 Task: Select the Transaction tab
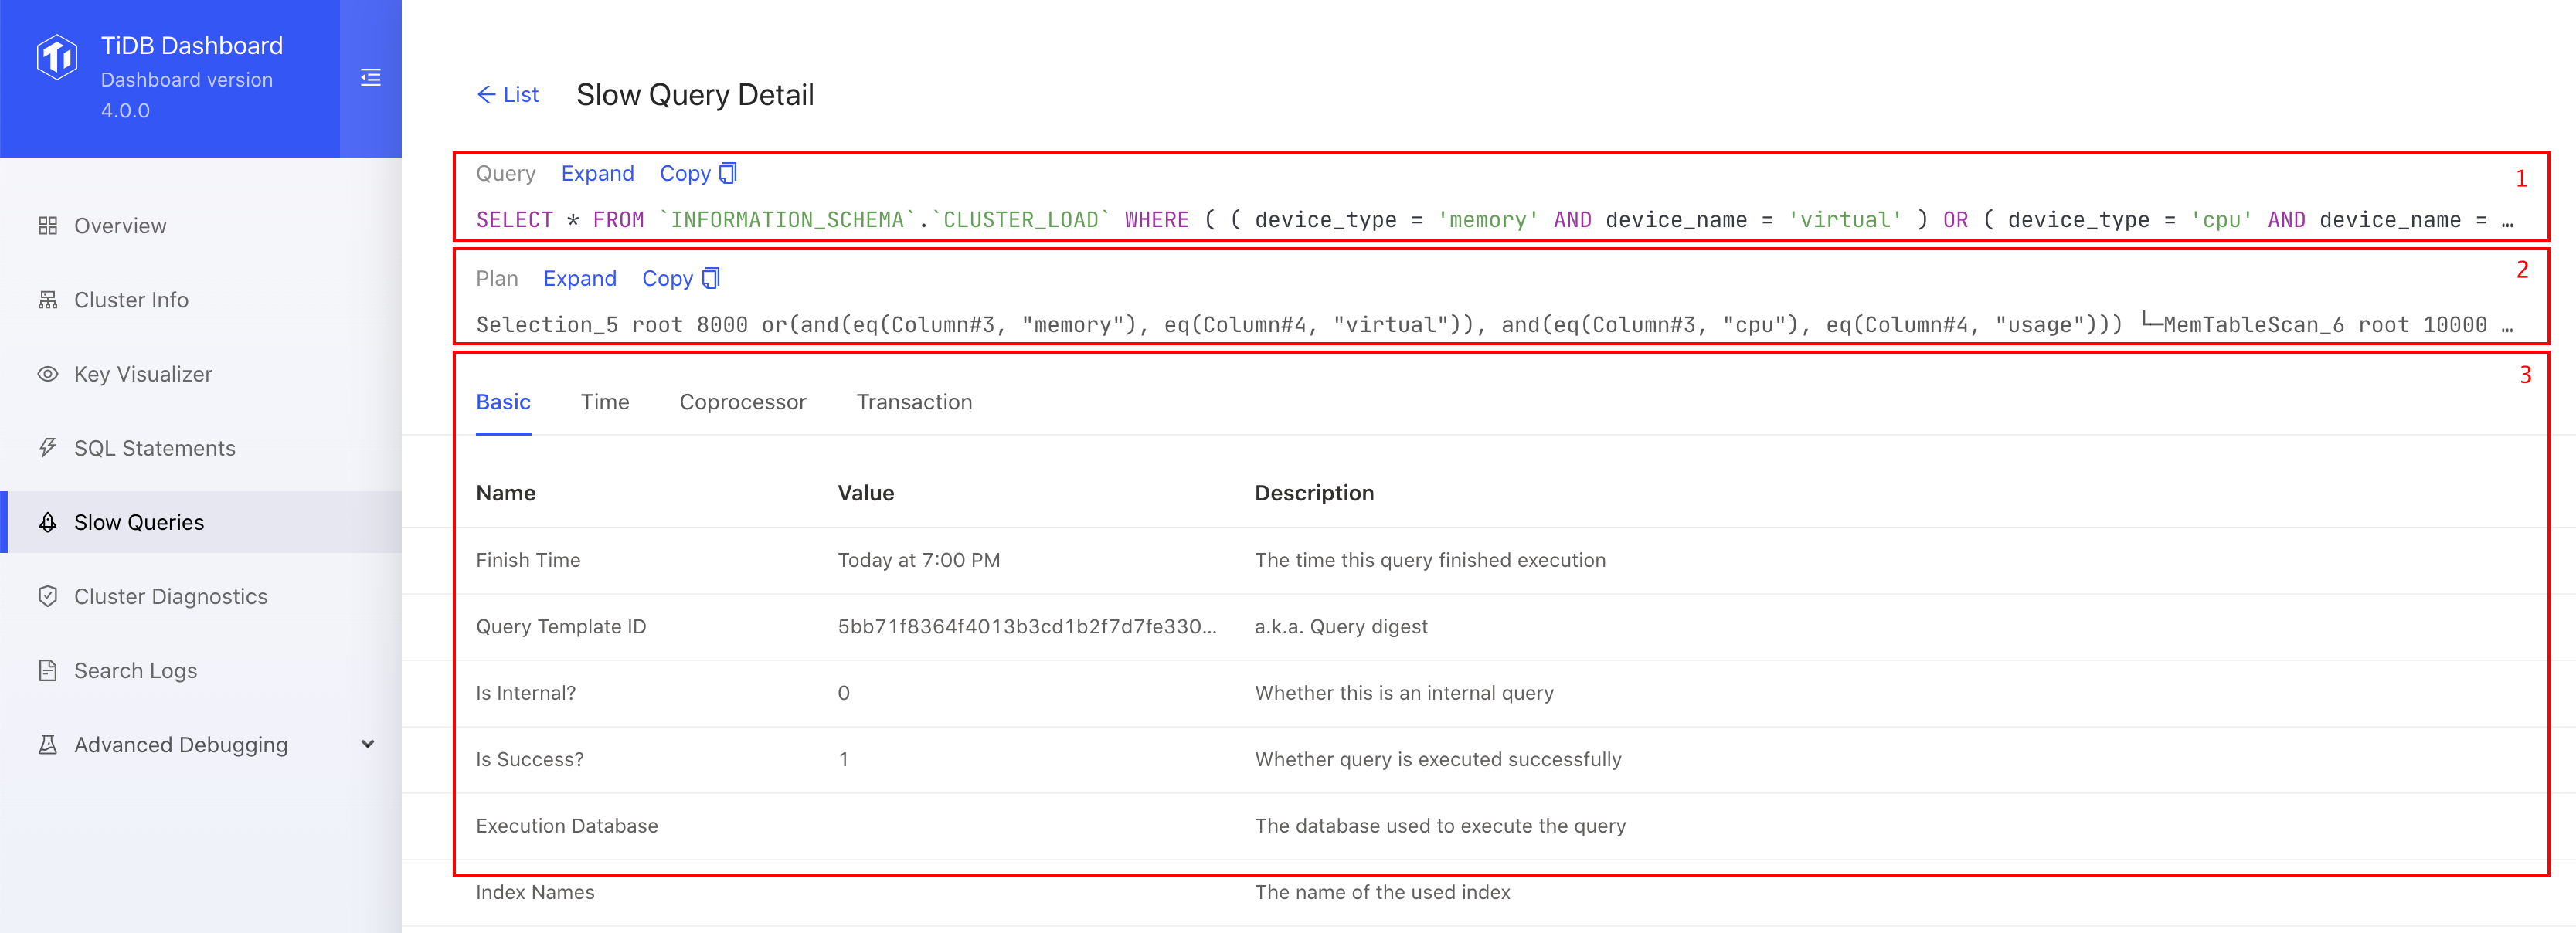click(913, 401)
